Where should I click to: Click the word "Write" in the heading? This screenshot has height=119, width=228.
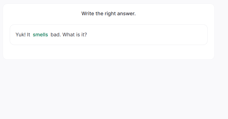point(88,14)
